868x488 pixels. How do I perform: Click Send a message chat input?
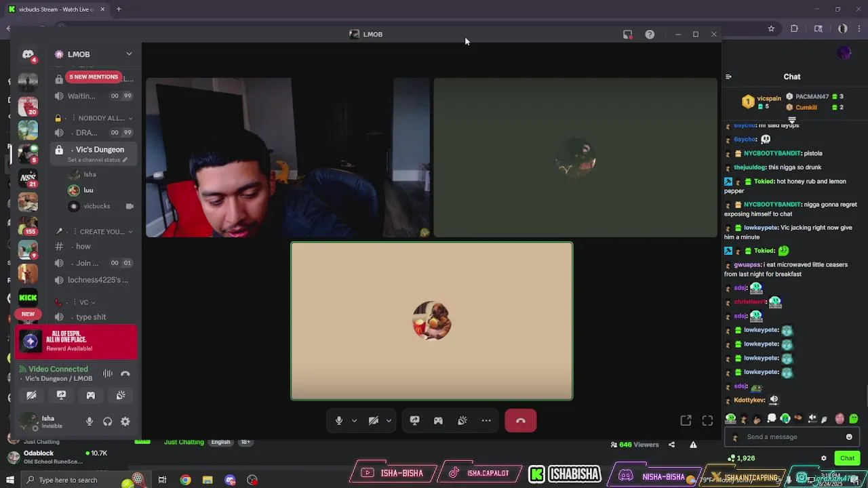pyautogui.click(x=791, y=437)
